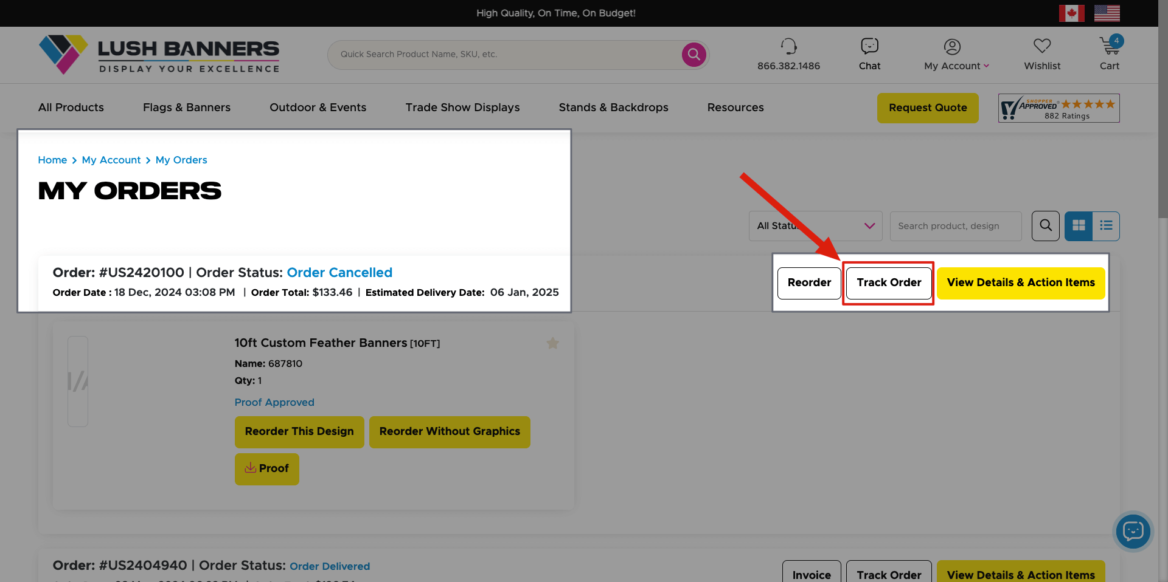Screen dimensions: 1168x582
Task: Open the All Products menu
Action: click(x=71, y=108)
